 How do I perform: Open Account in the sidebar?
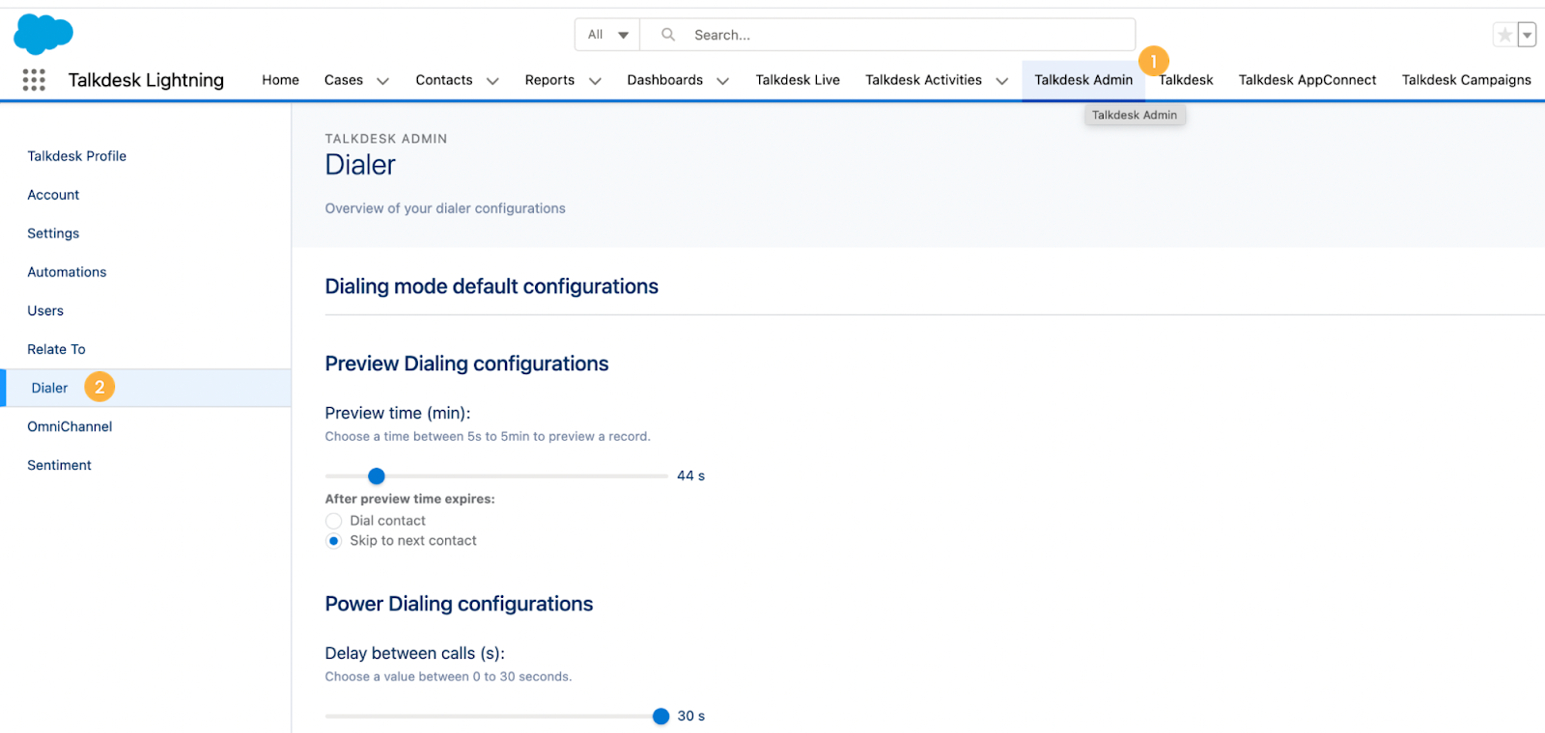(x=53, y=195)
